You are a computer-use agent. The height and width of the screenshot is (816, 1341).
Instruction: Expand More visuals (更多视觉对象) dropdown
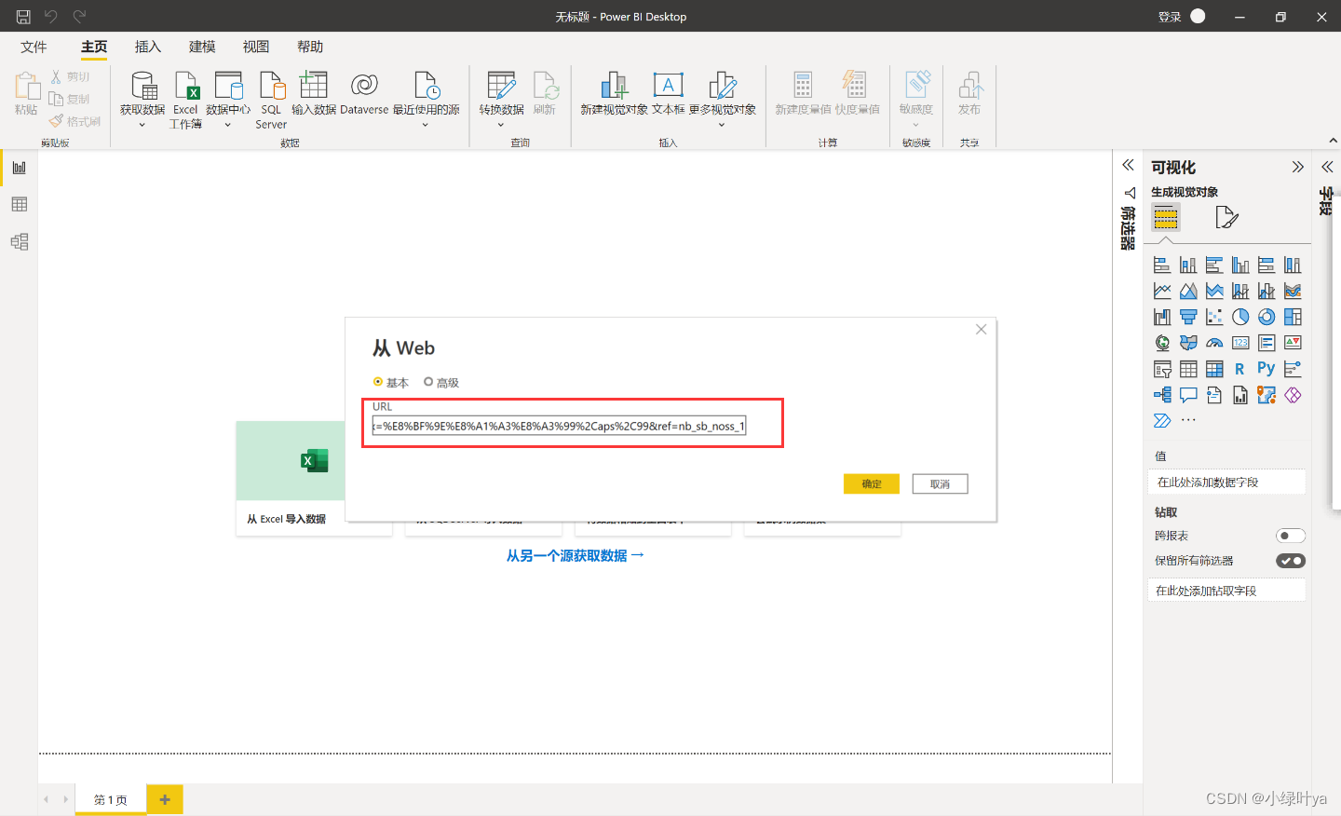(x=722, y=125)
